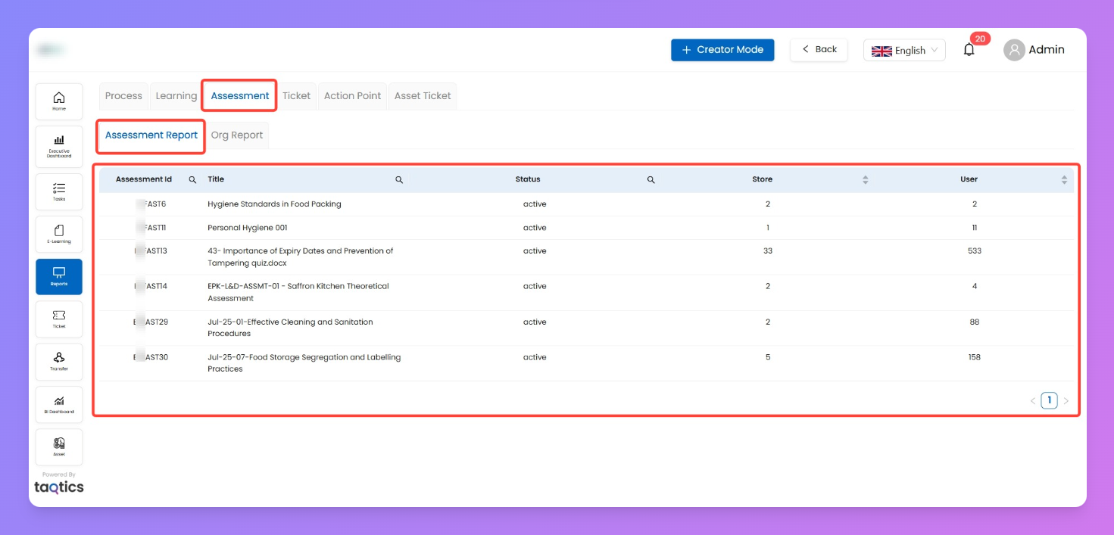Click the Title column search icon
Screen dimensions: 1114x535
(x=399, y=180)
